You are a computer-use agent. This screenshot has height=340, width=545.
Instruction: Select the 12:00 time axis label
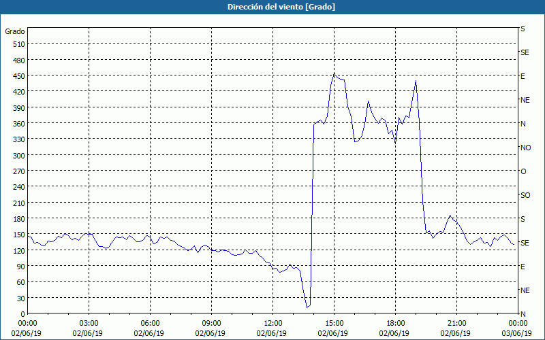tap(273, 324)
